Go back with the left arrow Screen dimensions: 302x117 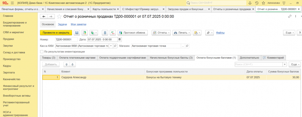point(44,17)
